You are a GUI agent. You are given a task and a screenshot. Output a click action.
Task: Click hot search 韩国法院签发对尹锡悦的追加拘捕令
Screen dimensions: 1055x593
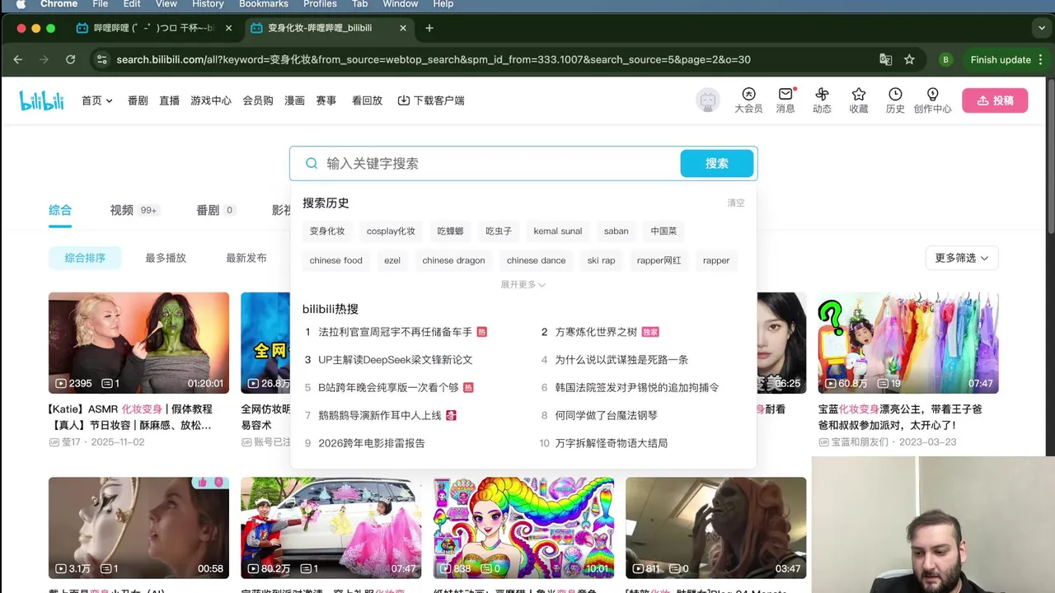pyautogui.click(x=637, y=387)
